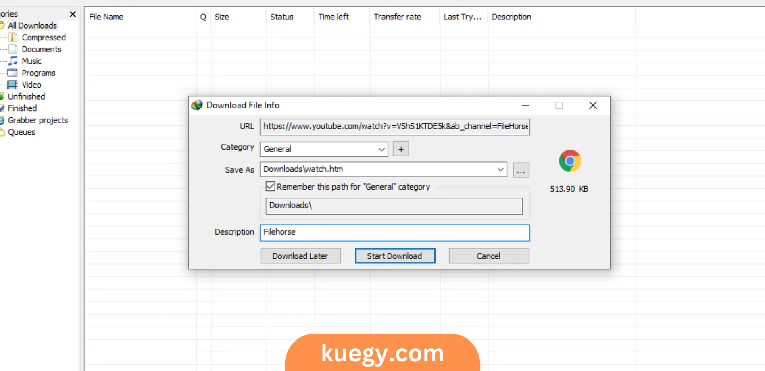Viewport: 765px width, 371px height.
Task: Close the Download File Info dialog
Action: pos(593,106)
